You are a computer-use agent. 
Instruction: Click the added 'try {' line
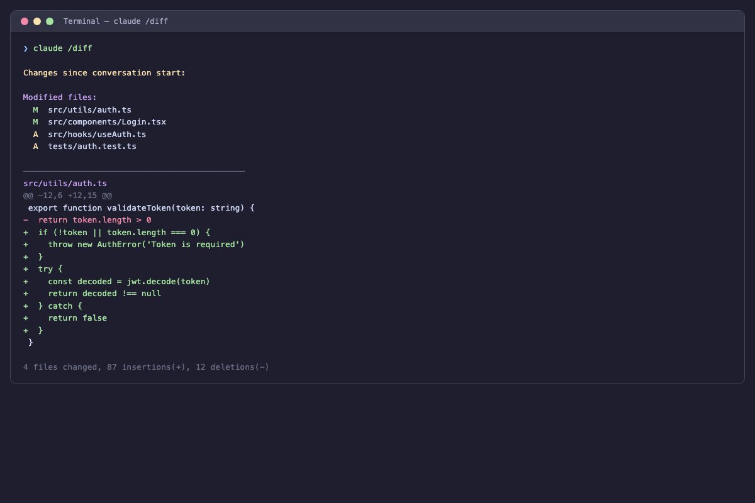pos(43,269)
